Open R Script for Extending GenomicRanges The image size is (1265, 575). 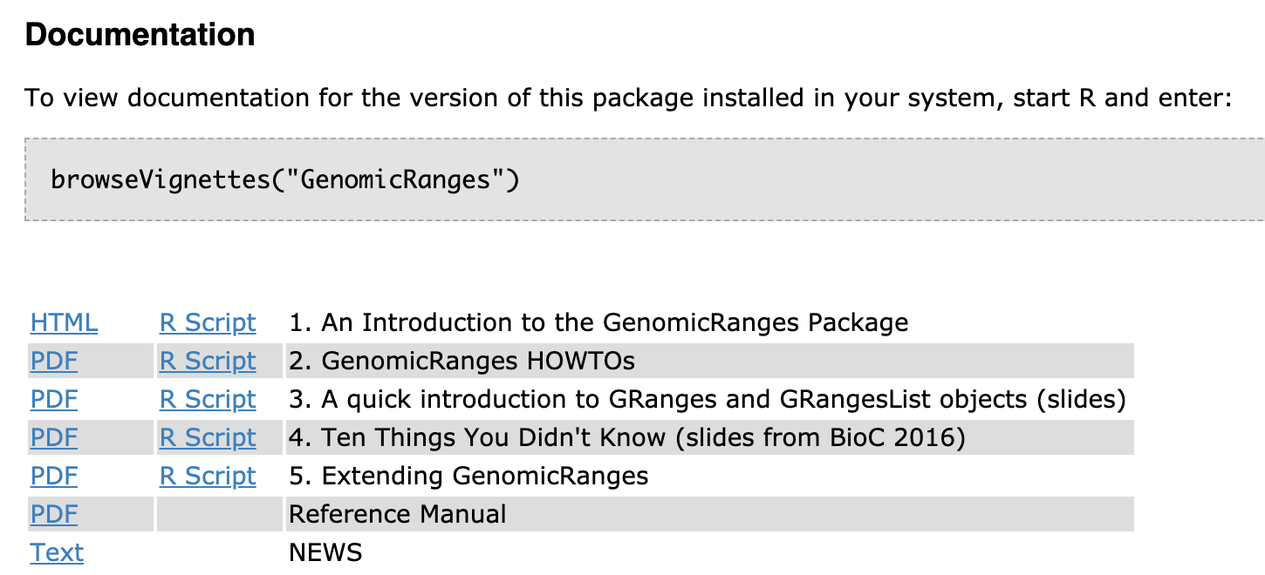point(208,477)
